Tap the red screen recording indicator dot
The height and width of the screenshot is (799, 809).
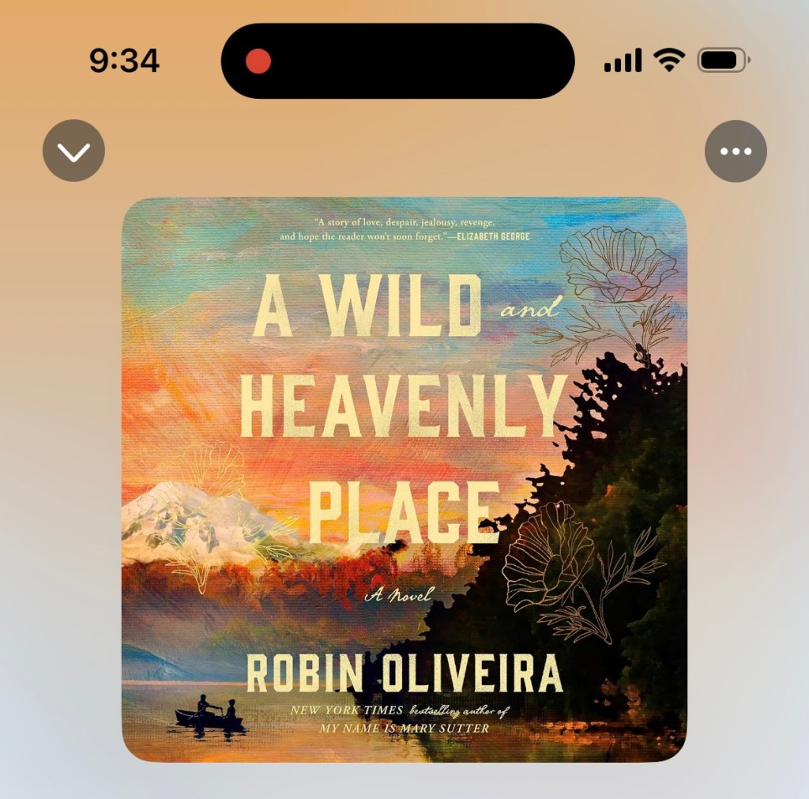coord(258,61)
